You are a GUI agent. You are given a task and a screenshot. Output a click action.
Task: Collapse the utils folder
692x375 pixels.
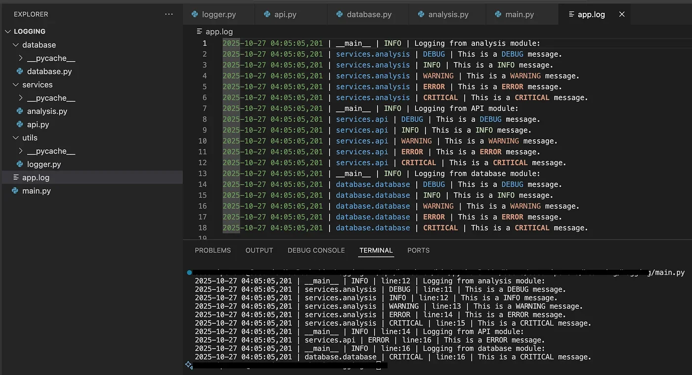pyautogui.click(x=15, y=138)
